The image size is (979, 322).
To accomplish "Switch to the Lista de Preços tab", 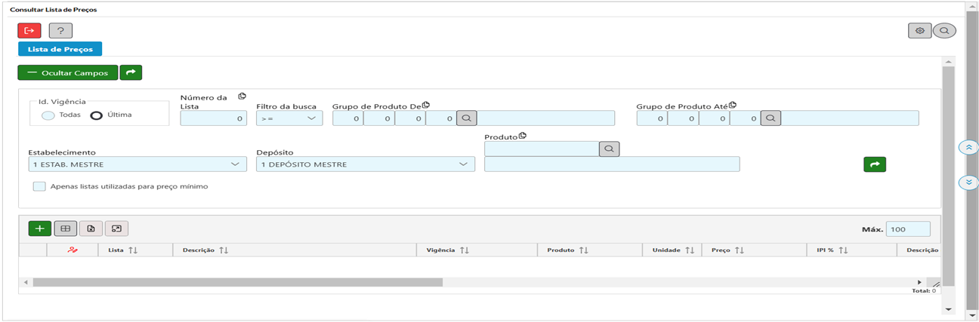I will coord(60,49).
